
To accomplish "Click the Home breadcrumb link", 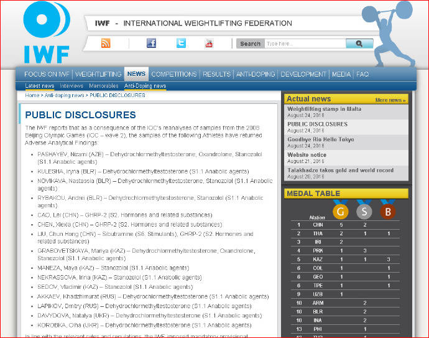I will click(32, 95).
